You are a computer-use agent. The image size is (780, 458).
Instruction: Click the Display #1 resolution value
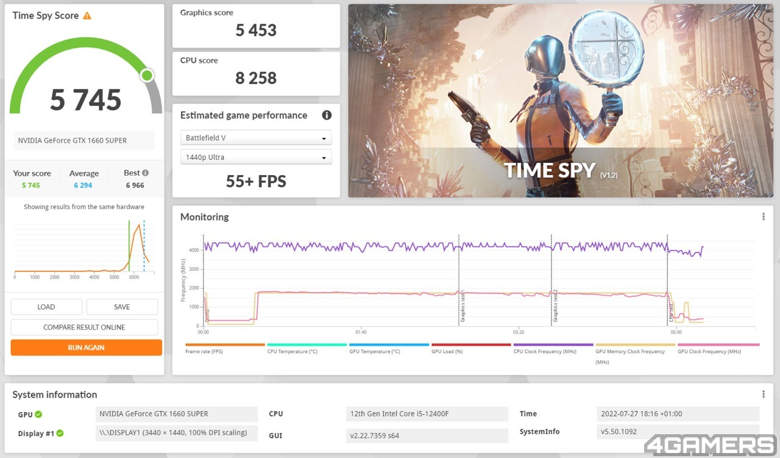[177, 434]
